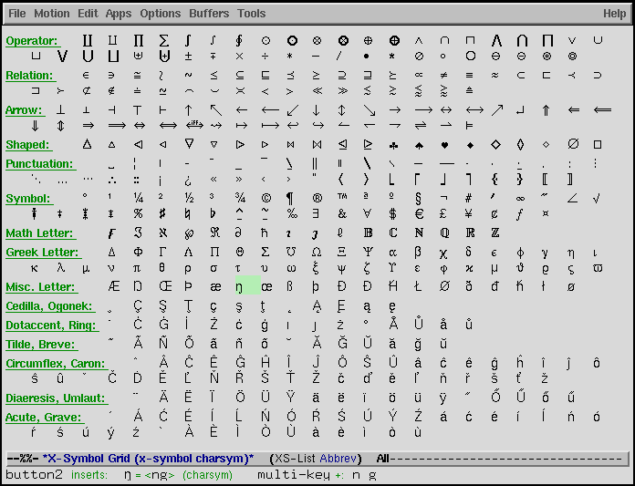Click the Greek Letter category header
The image size is (635, 486).
click(40, 252)
